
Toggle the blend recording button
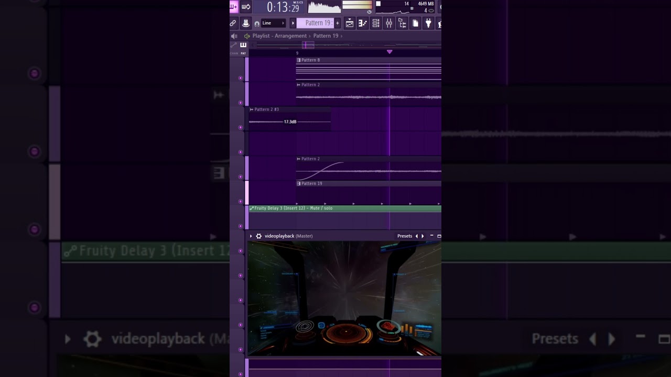tap(233, 7)
